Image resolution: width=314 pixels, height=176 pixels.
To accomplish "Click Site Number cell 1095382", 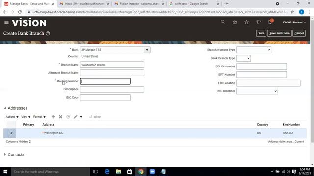I will point(288,133).
